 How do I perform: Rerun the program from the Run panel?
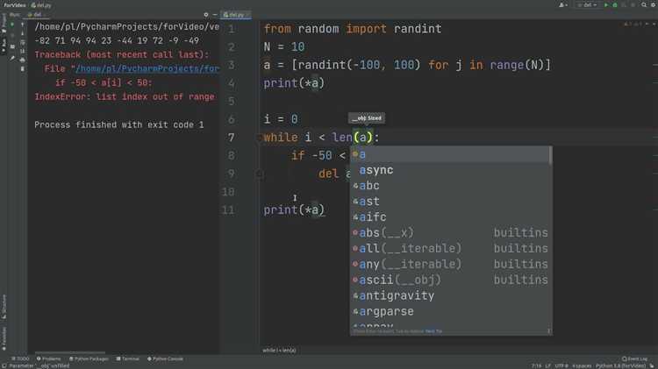(12, 25)
